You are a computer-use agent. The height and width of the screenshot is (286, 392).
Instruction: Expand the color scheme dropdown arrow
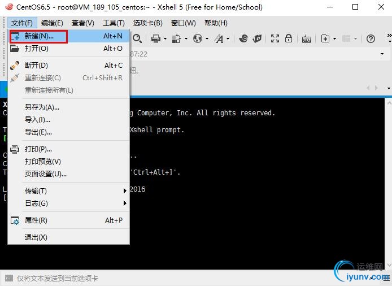click(x=186, y=39)
